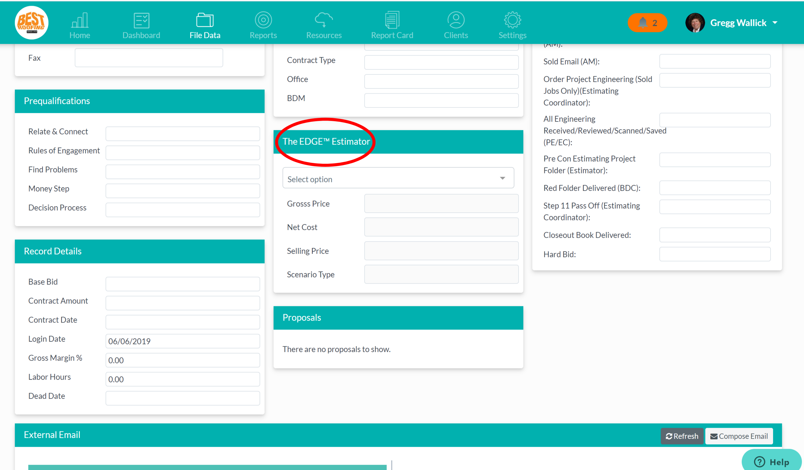Open the File Data folder icon
804x470 pixels.
tap(205, 20)
